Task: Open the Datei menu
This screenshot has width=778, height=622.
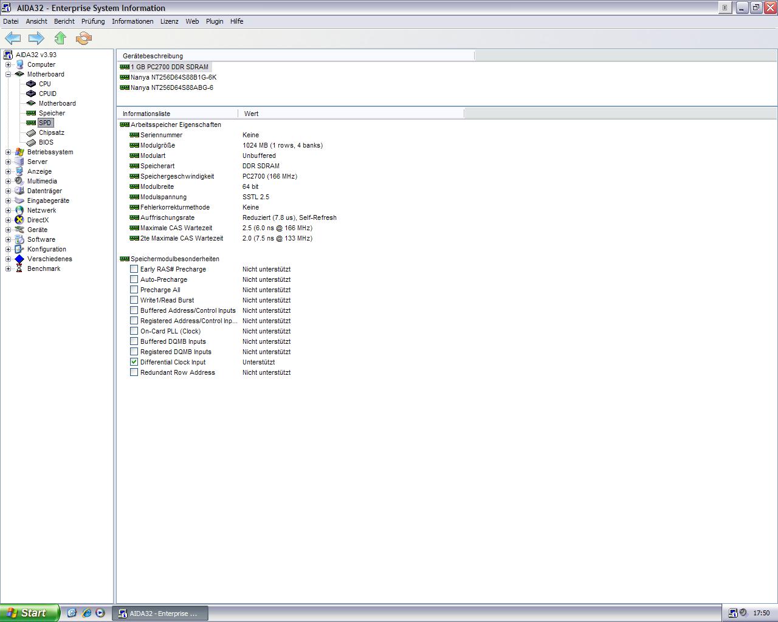Action: pyautogui.click(x=11, y=21)
